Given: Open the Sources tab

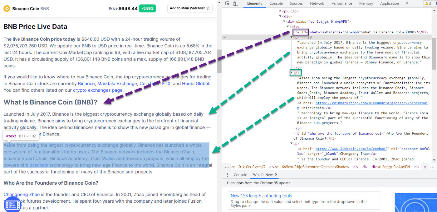Looking at the screenshot, I should tap(296, 3).
